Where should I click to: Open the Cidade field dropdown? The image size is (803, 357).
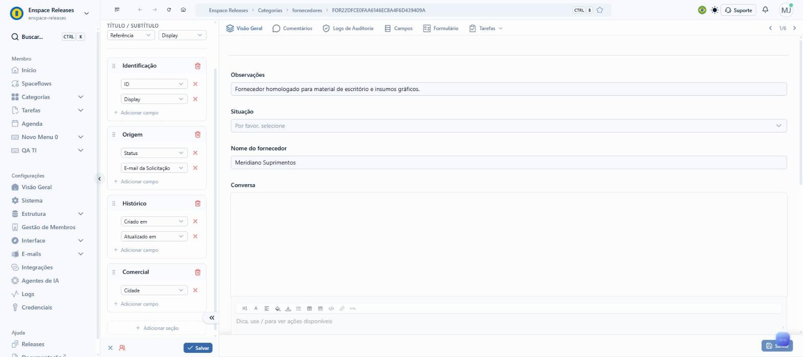click(x=154, y=291)
